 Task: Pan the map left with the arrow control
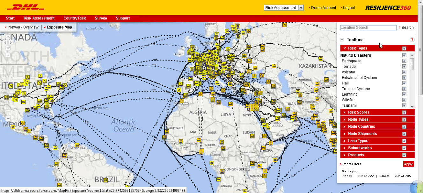[x=5, y=42]
